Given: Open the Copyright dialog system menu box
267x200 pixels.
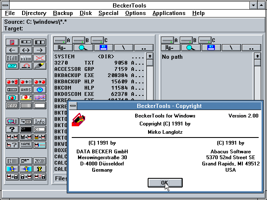Looking at the screenshot, I should pyautogui.click(x=73, y=106).
